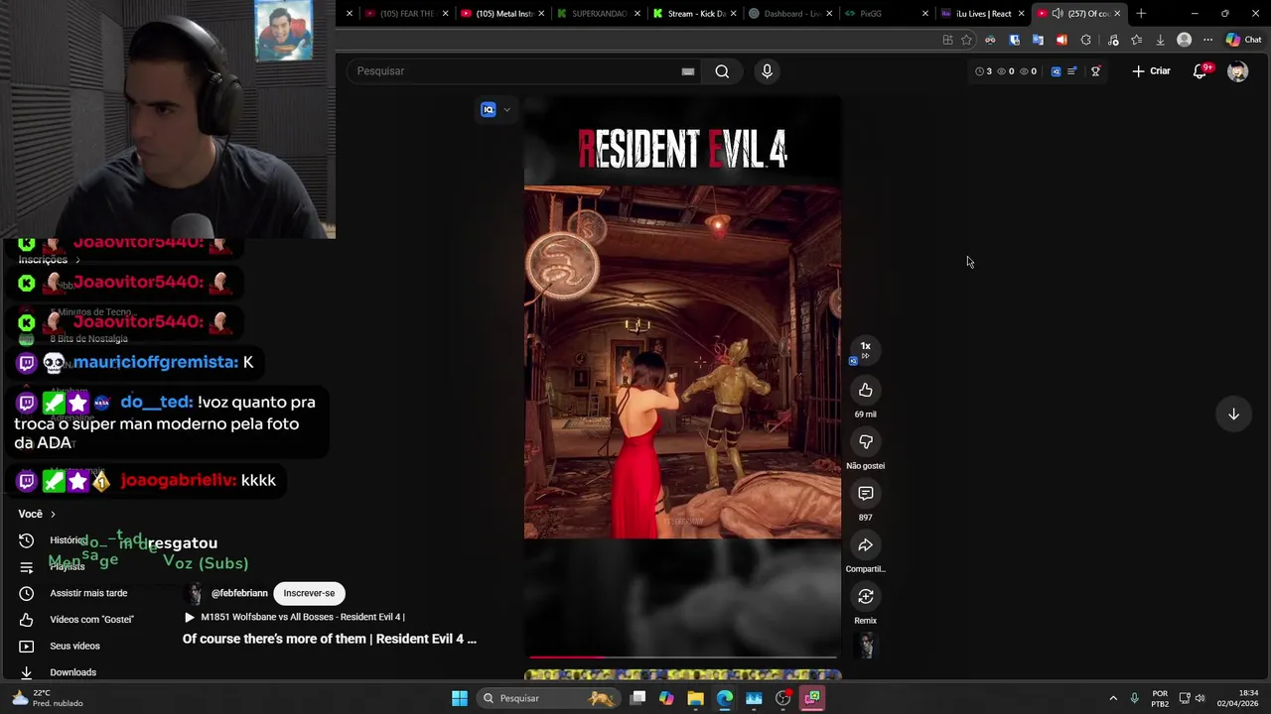Viewport: 1271px width, 714px height.
Task: Open Seus vídeos in the sidebar
Action: click(60, 647)
